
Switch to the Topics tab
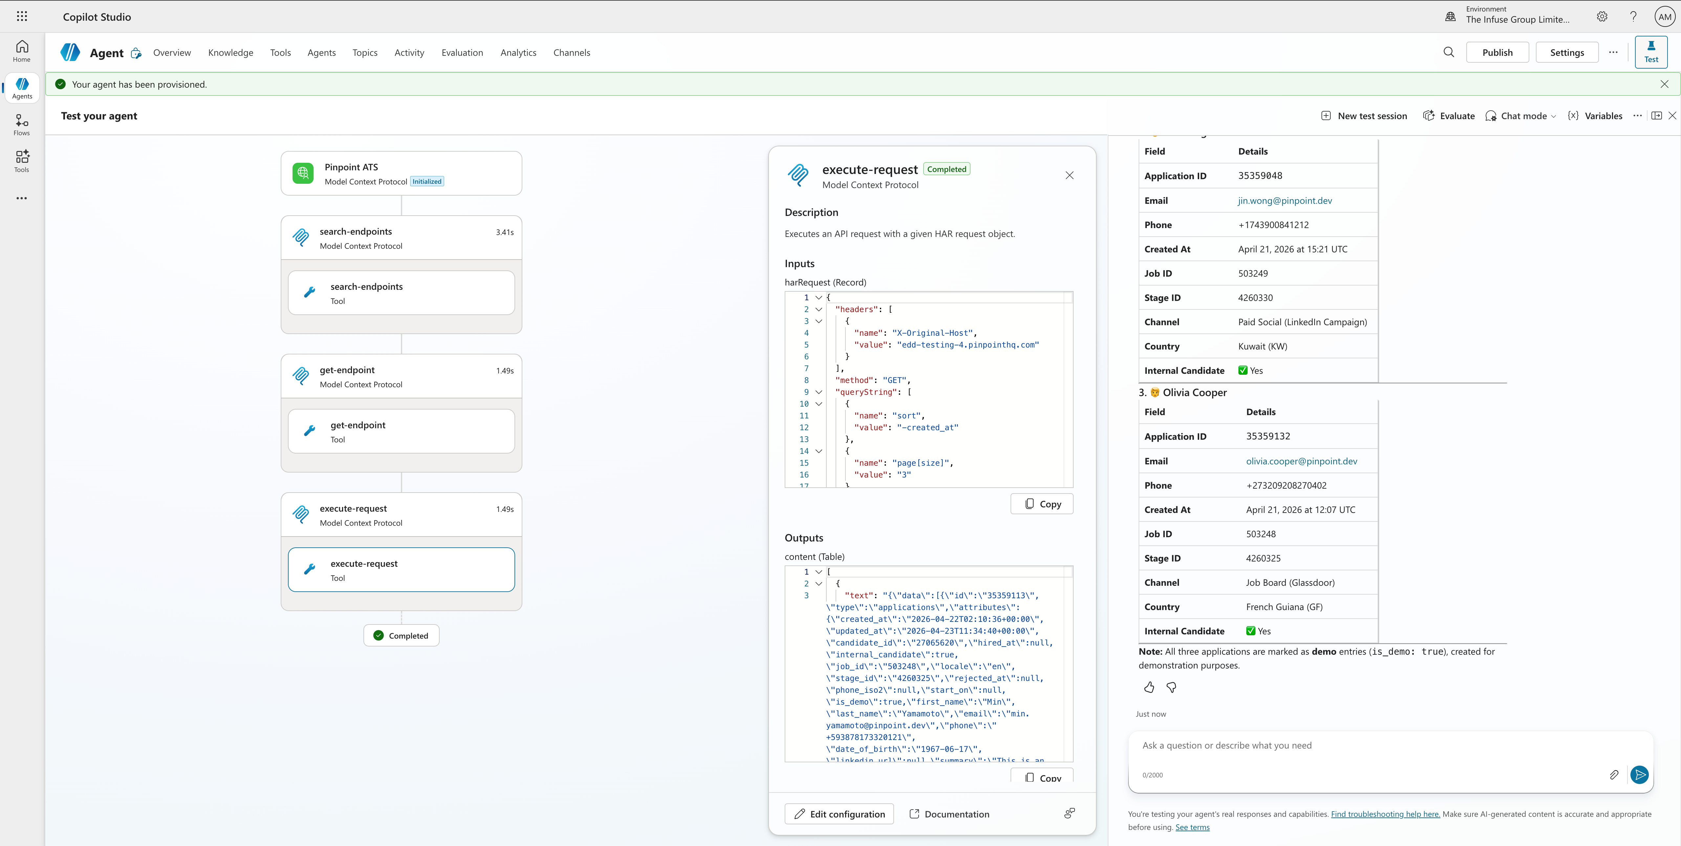pyautogui.click(x=365, y=53)
